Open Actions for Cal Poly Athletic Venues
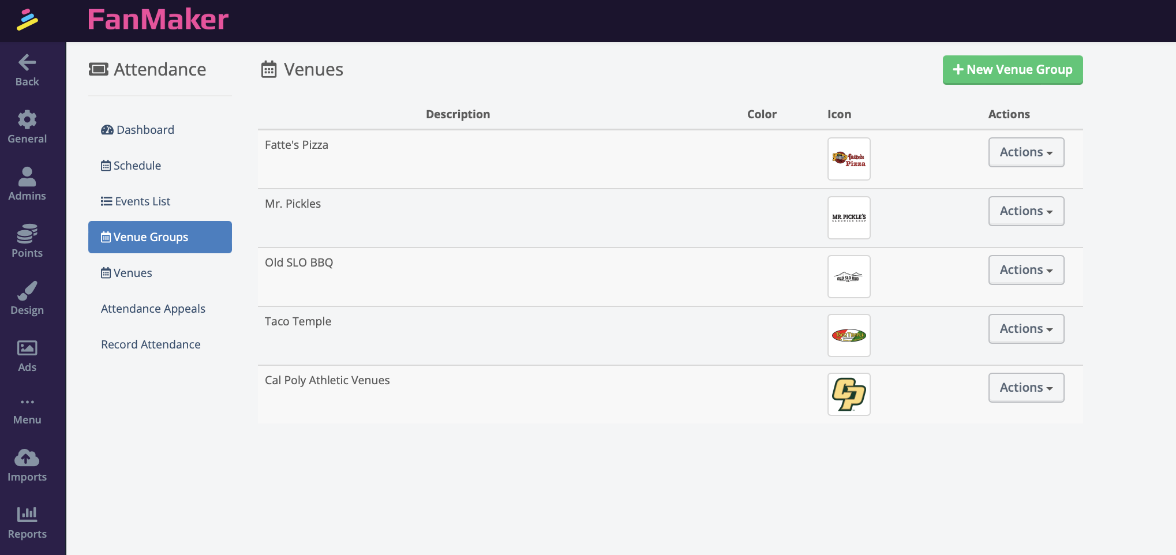The image size is (1176, 555). [1025, 388]
